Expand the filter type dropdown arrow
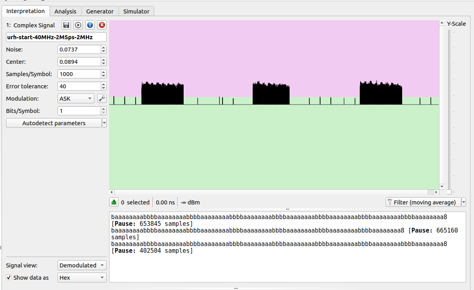 click(464, 202)
